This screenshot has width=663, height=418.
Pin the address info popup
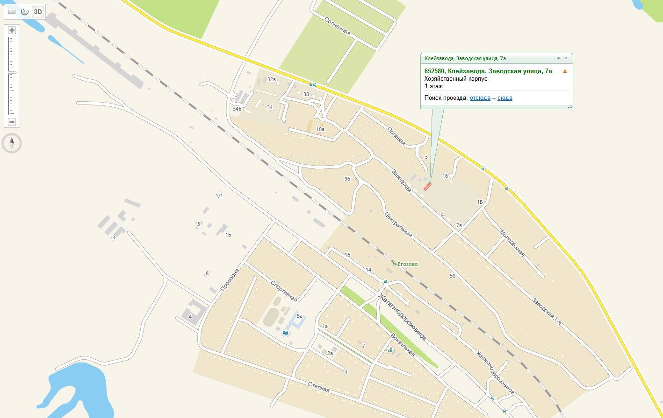(557, 58)
